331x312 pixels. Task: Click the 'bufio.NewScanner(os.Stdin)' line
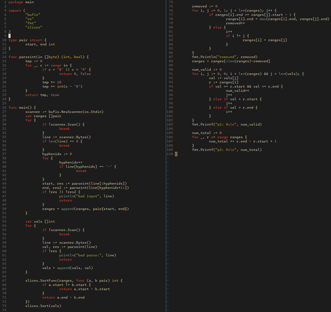coord(64,112)
